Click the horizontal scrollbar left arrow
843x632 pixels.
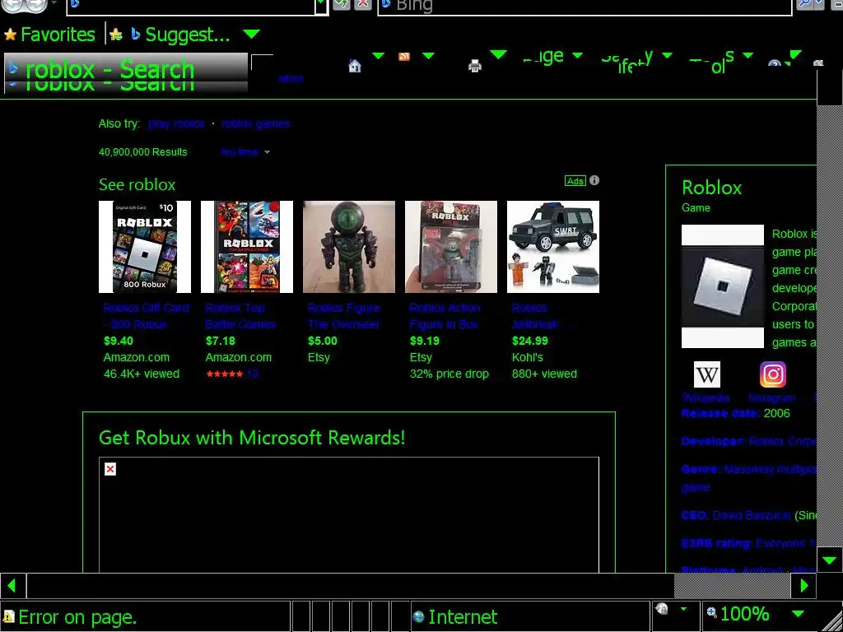12,585
